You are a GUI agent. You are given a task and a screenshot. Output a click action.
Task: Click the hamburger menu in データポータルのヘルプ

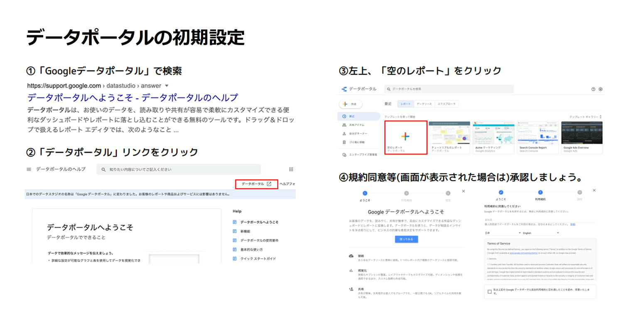tap(29, 169)
